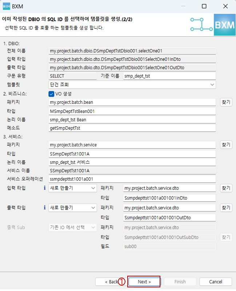This screenshot has height=291, width=236.
Task: Click the info icon next to 입력 타입
Action: [45, 188]
